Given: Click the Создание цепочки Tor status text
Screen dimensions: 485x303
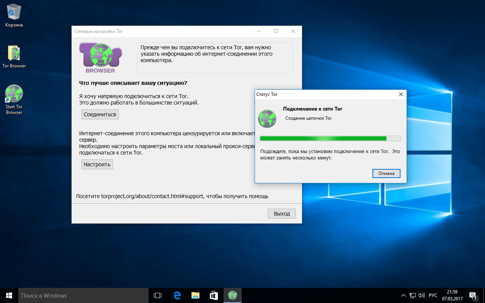Looking at the screenshot, I should (x=308, y=118).
